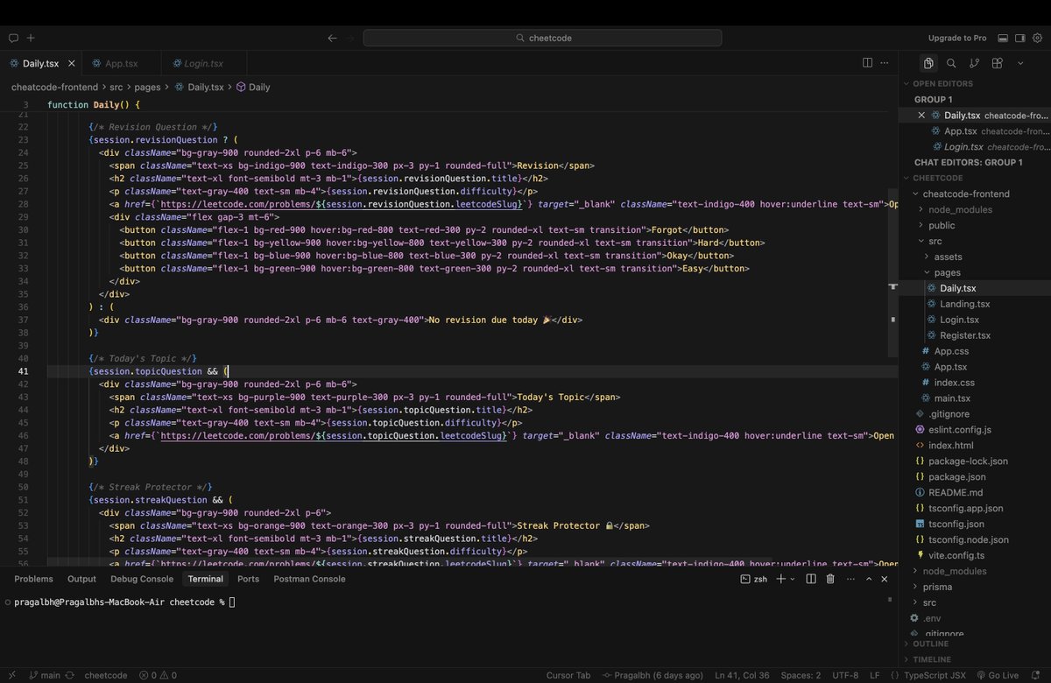Switch to the Output panel tab
Screen dimensions: 1051x683
tap(81, 579)
